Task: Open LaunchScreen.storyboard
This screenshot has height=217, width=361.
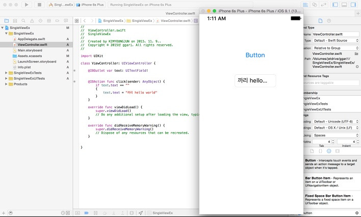Action: (36, 61)
